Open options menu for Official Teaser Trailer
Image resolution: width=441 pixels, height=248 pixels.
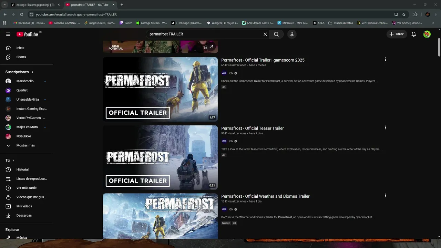click(x=385, y=127)
